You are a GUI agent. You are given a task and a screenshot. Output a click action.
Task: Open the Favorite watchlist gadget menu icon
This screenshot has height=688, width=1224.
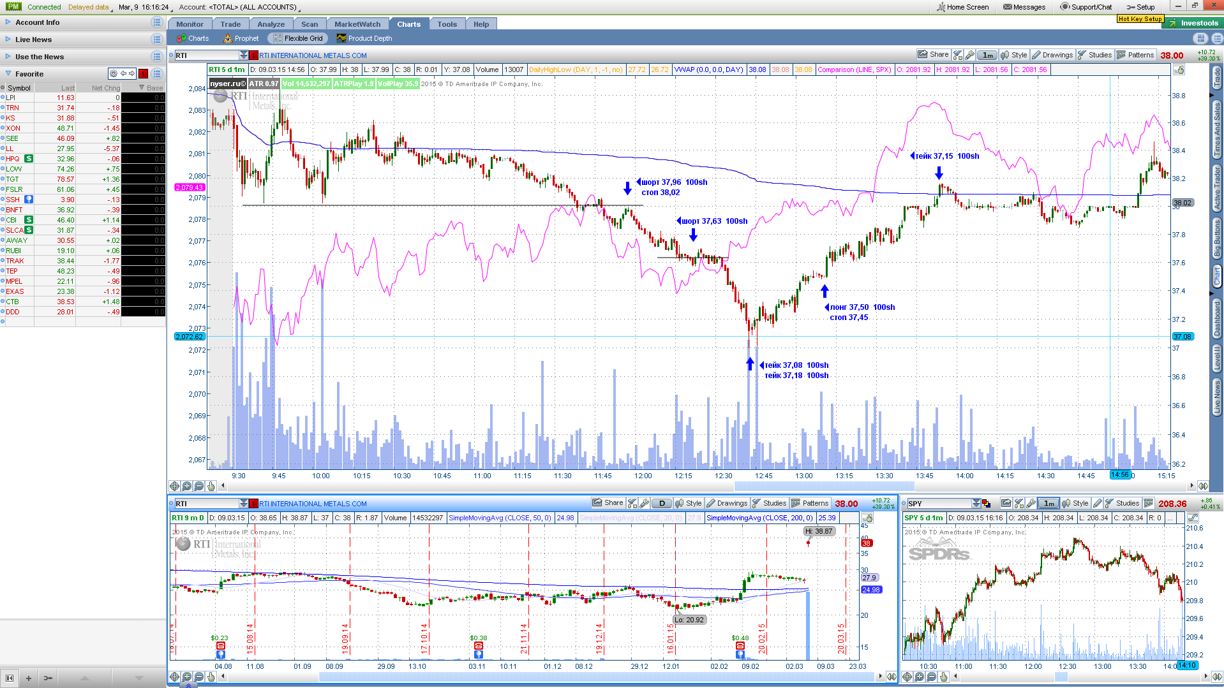point(156,74)
